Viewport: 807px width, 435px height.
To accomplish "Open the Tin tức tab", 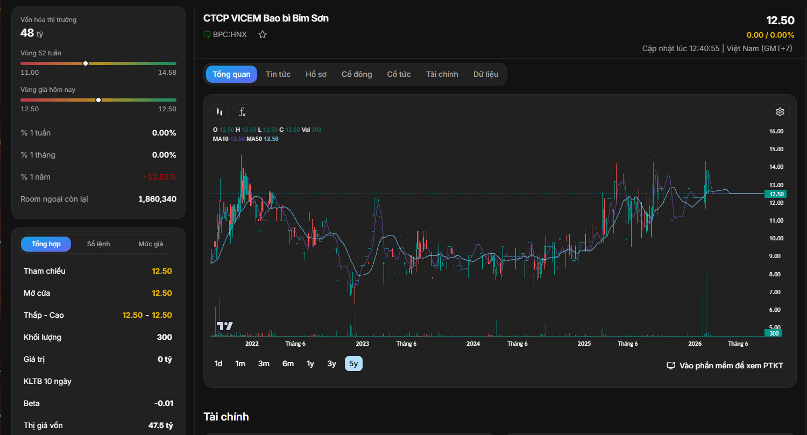I will [x=278, y=74].
